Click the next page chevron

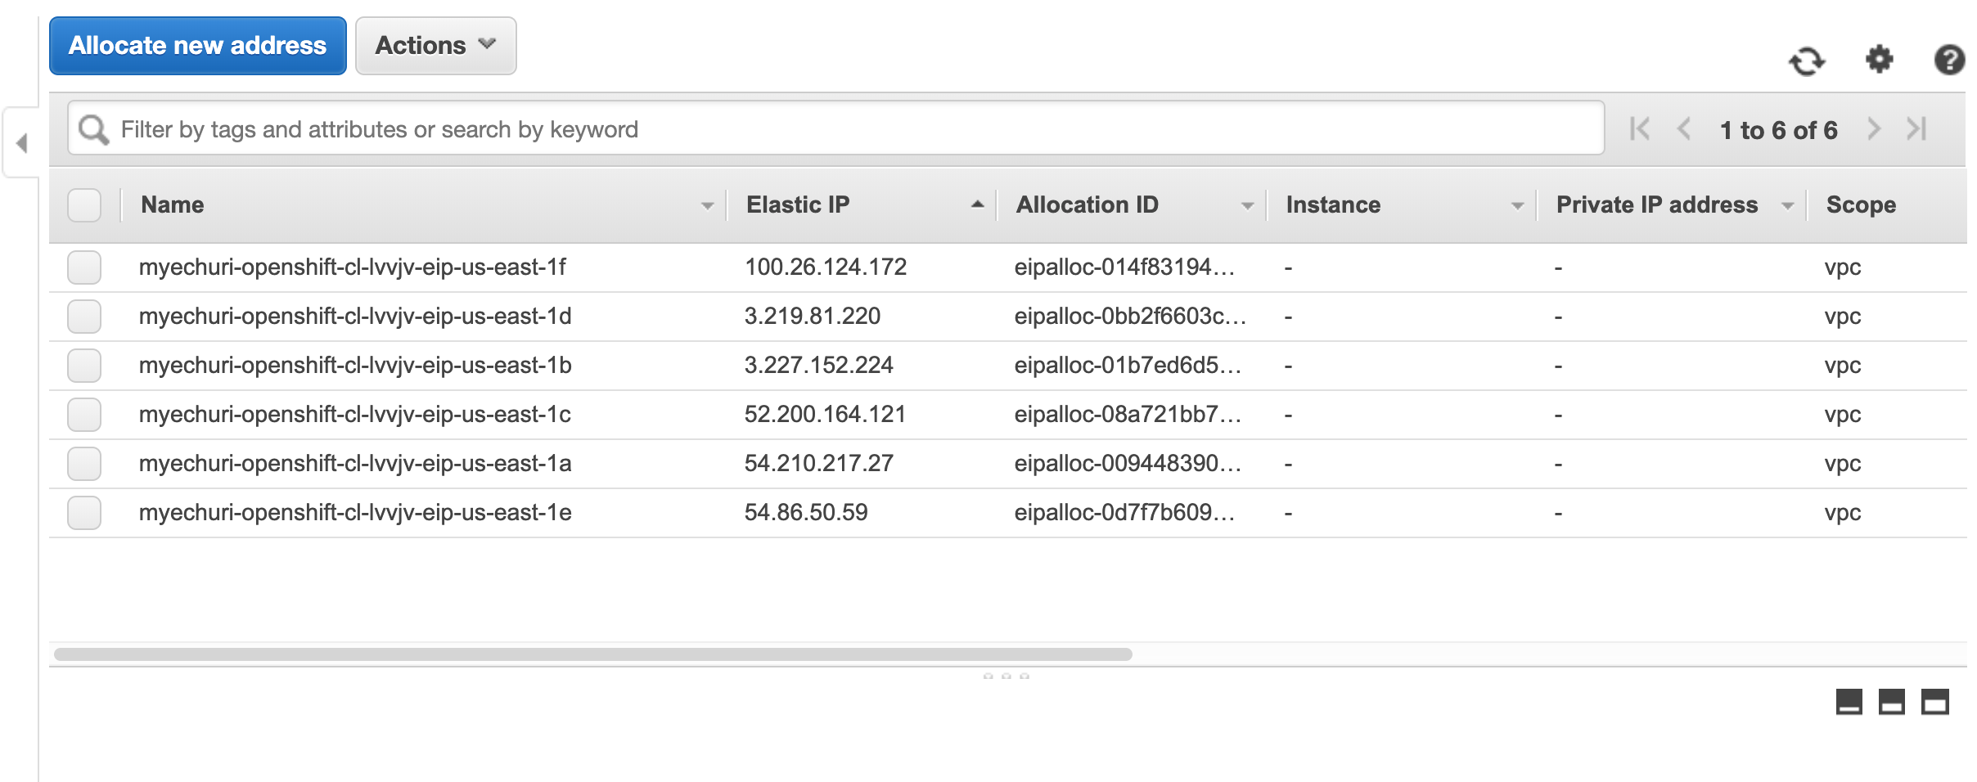click(x=1874, y=128)
